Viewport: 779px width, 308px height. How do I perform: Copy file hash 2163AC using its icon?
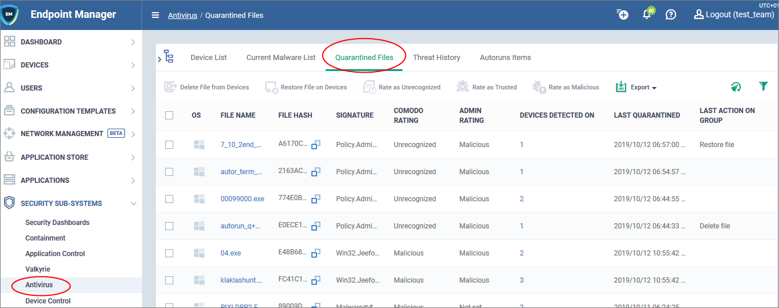tap(316, 172)
